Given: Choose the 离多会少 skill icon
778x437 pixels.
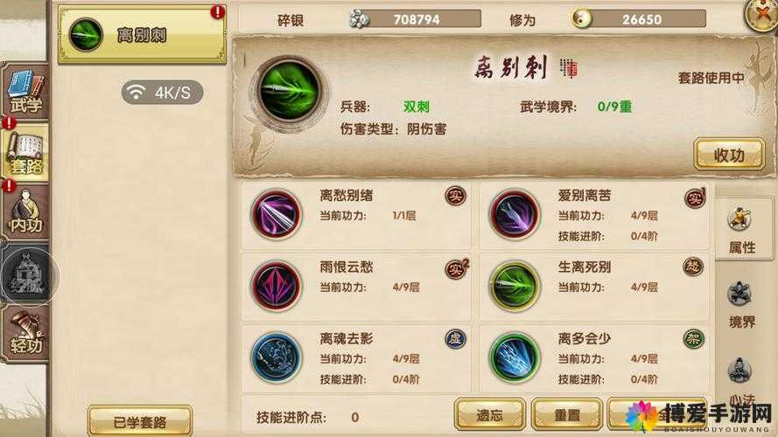Looking at the screenshot, I should [515, 357].
